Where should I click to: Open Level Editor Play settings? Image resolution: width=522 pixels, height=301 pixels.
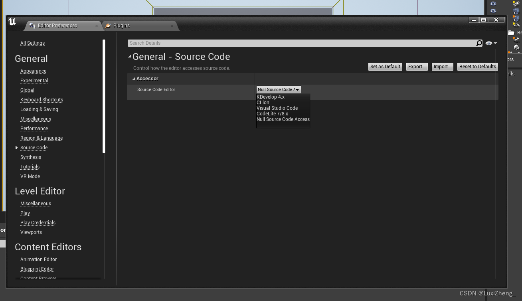click(x=25, y=213)
